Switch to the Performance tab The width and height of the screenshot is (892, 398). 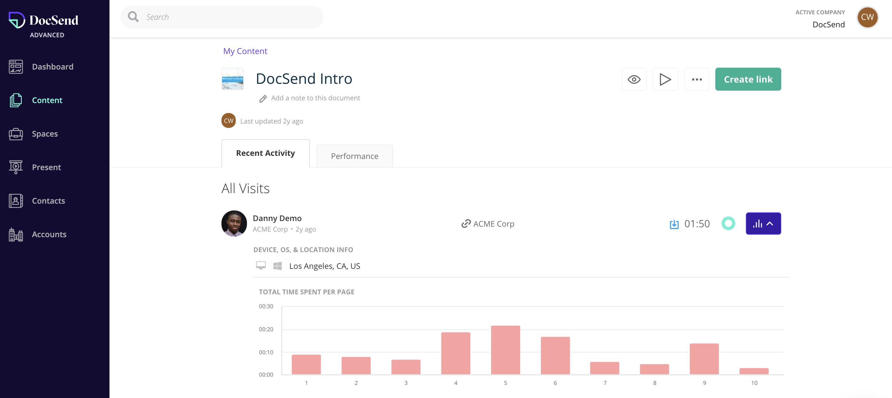[x=355, y=156]
